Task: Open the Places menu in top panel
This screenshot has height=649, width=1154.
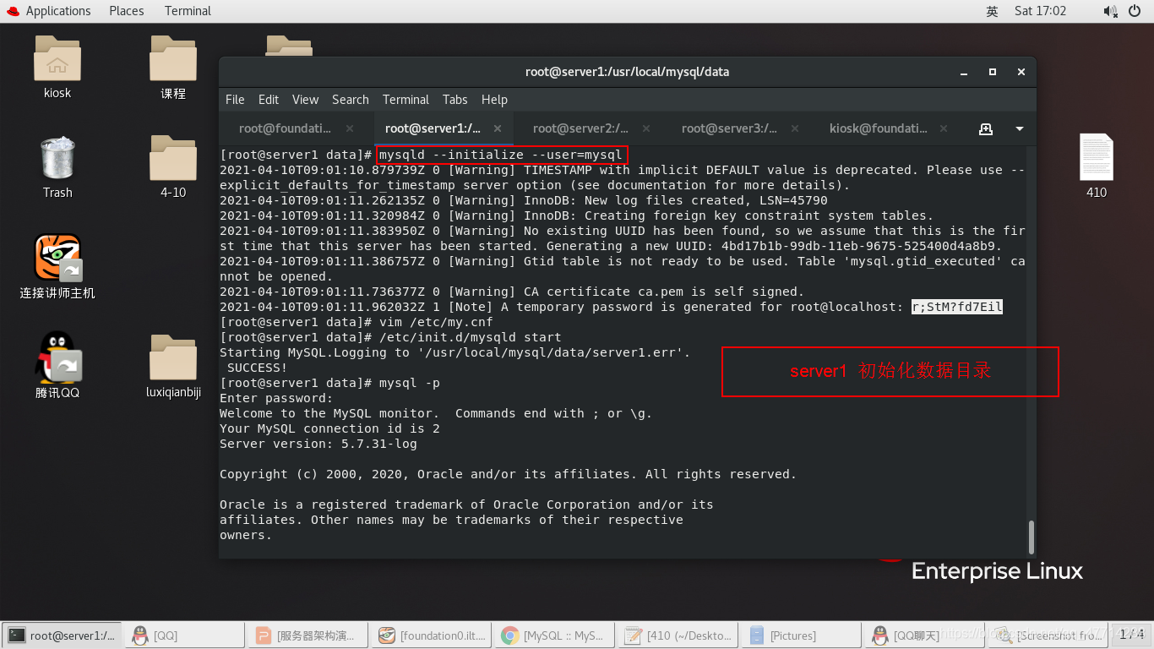Action: pos(127,11)
